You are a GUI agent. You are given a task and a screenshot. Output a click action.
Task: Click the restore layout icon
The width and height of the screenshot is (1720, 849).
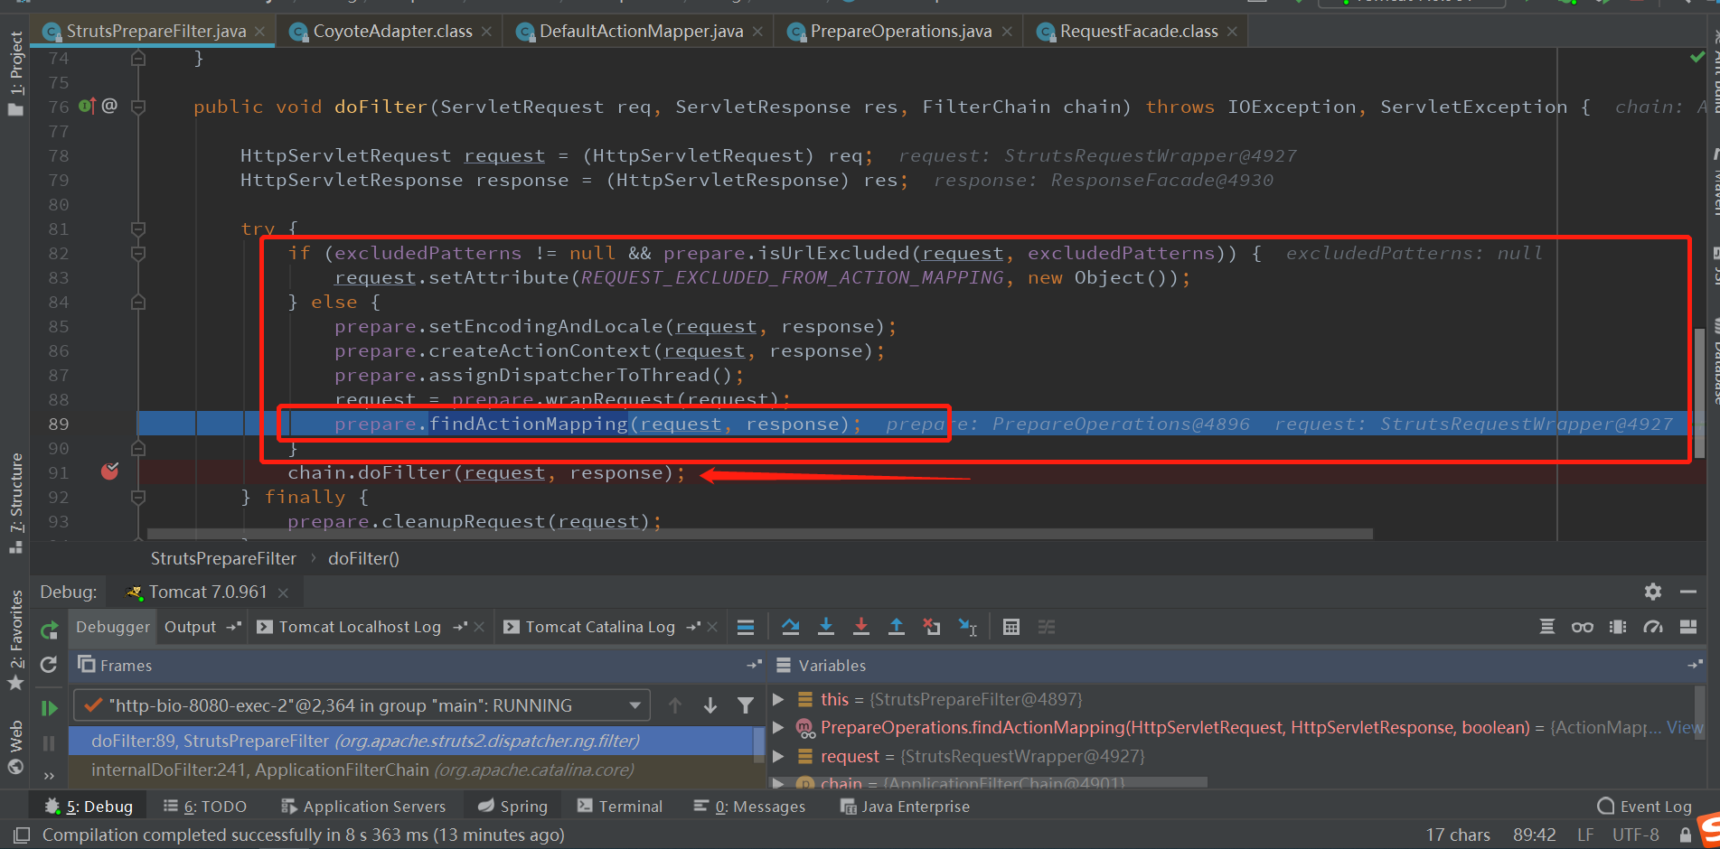tap(1687, 627)
